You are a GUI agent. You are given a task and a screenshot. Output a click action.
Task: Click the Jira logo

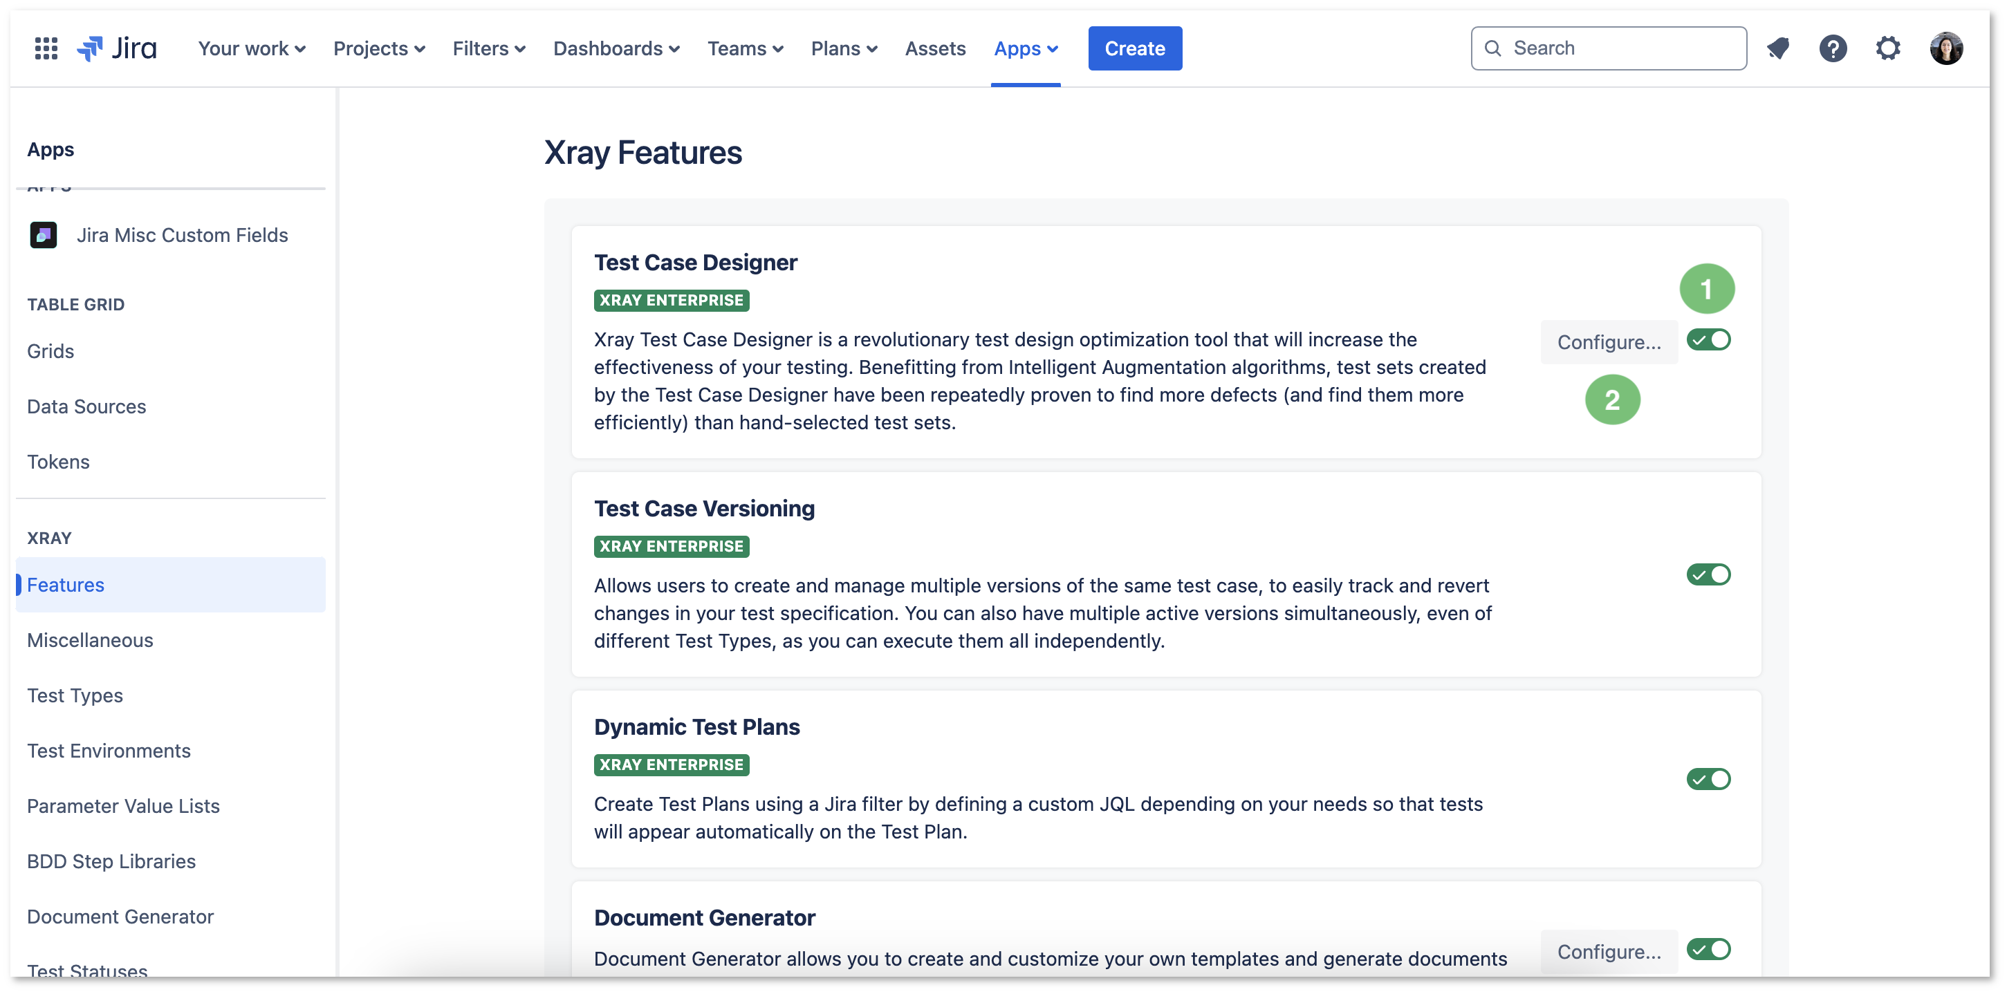pos(117,48)
